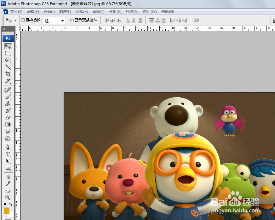Select the Sponge/Blur tool below Dodge
Image resolution: width=275 pixels, height=220 pixels.
tap(8, 139)
